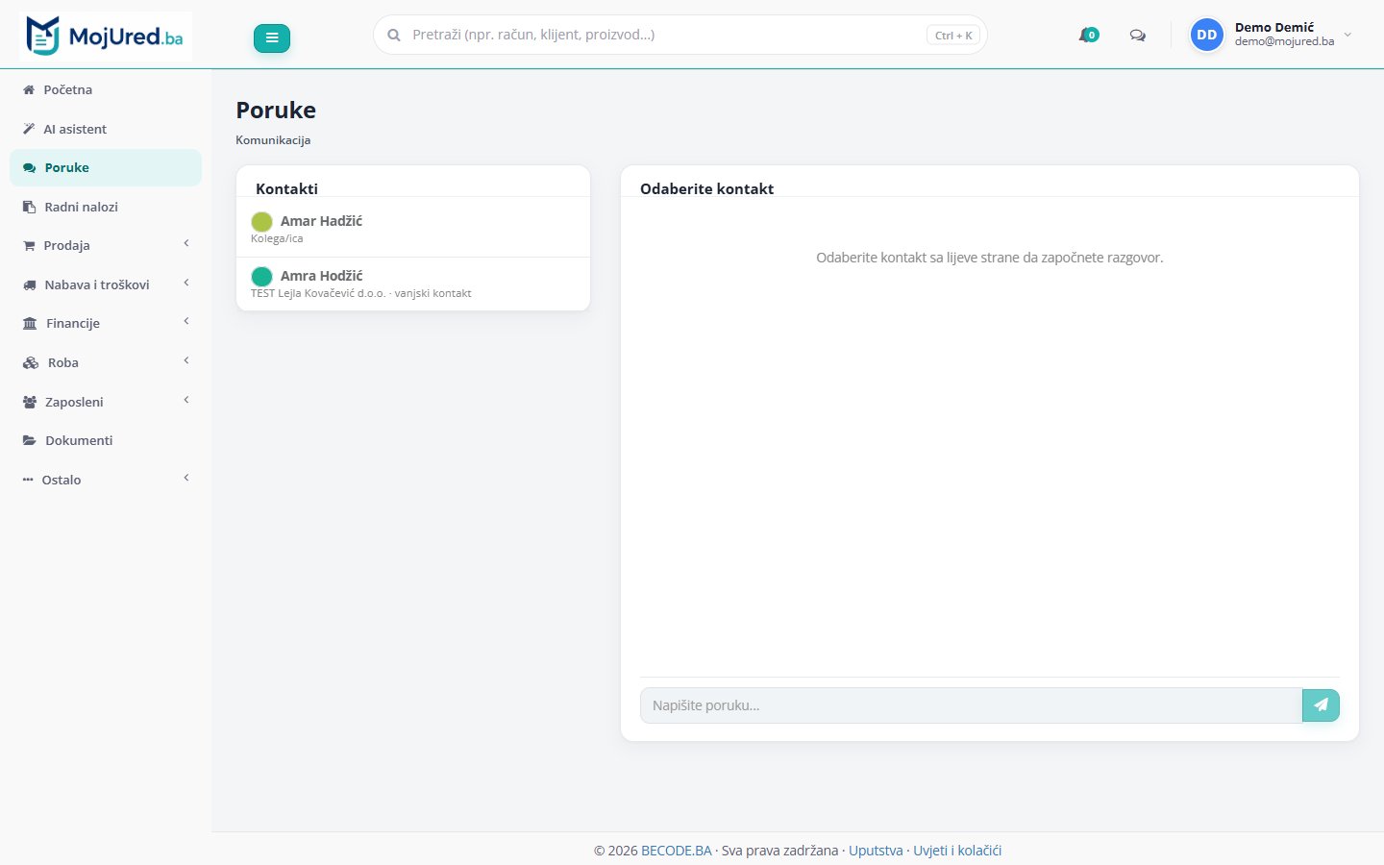
Task: Click Amra Hodžić's teal avatar circle
Action: 261,277
